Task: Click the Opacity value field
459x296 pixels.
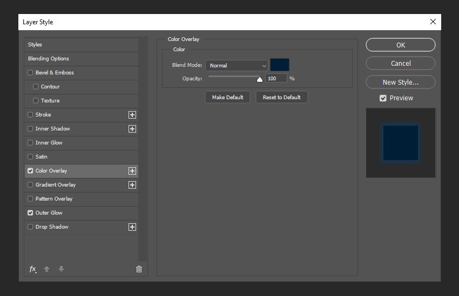Action: coord(276,78)
